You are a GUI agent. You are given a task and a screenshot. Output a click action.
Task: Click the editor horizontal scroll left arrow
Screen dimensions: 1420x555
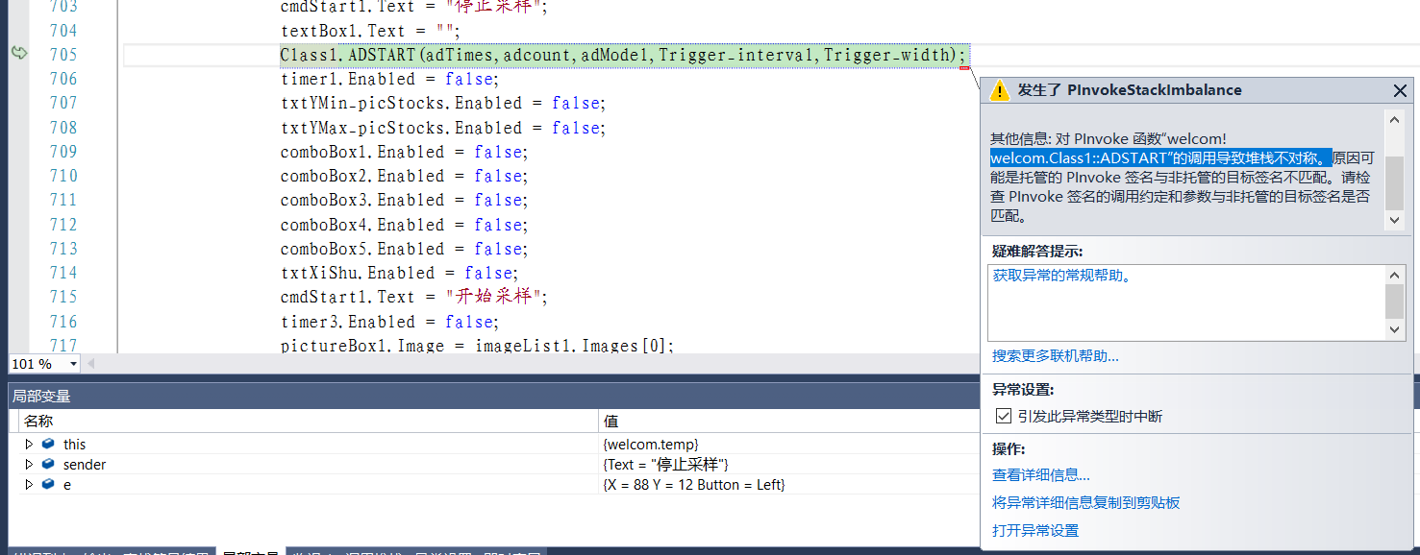click(91, 364)
